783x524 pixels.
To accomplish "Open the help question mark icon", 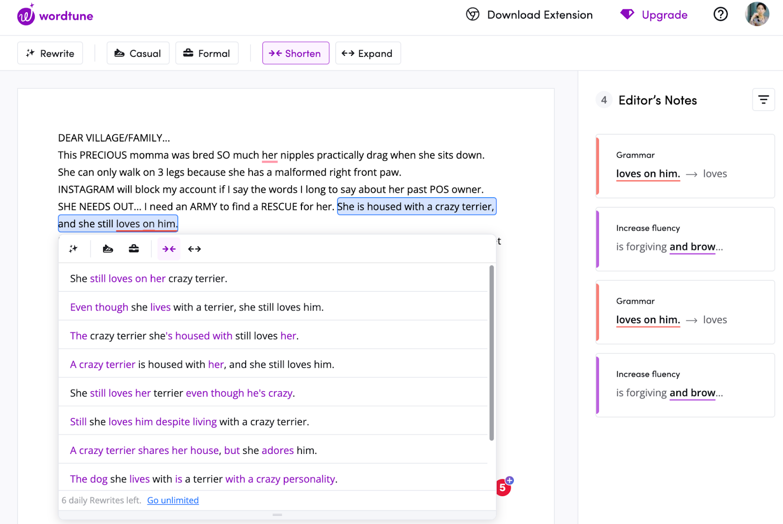I will tap(720, 14).
